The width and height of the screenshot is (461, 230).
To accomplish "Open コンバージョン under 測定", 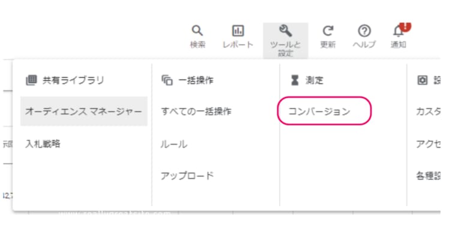I will (x=319, y=111).
